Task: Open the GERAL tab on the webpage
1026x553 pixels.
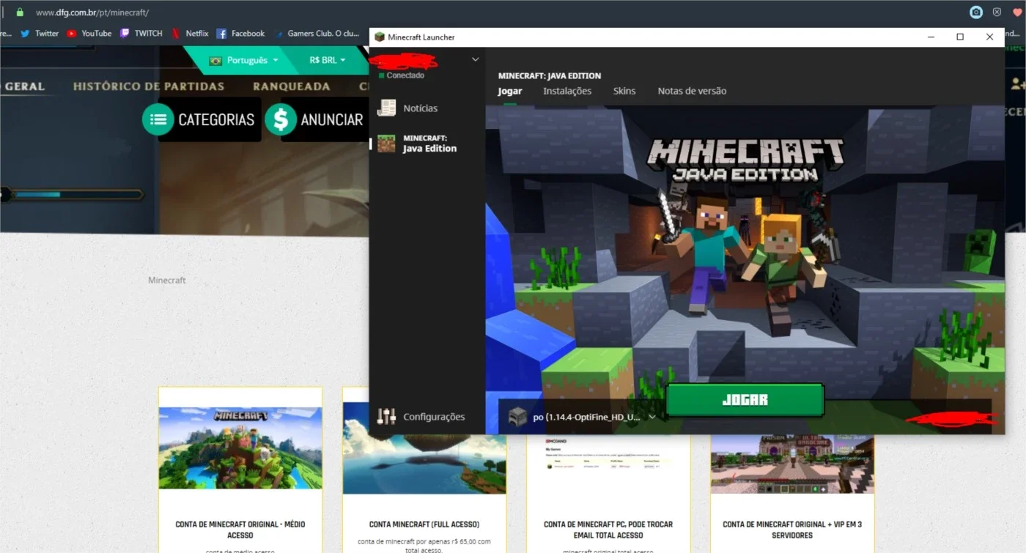Action: pyautogui.click(x=25, y=86)
